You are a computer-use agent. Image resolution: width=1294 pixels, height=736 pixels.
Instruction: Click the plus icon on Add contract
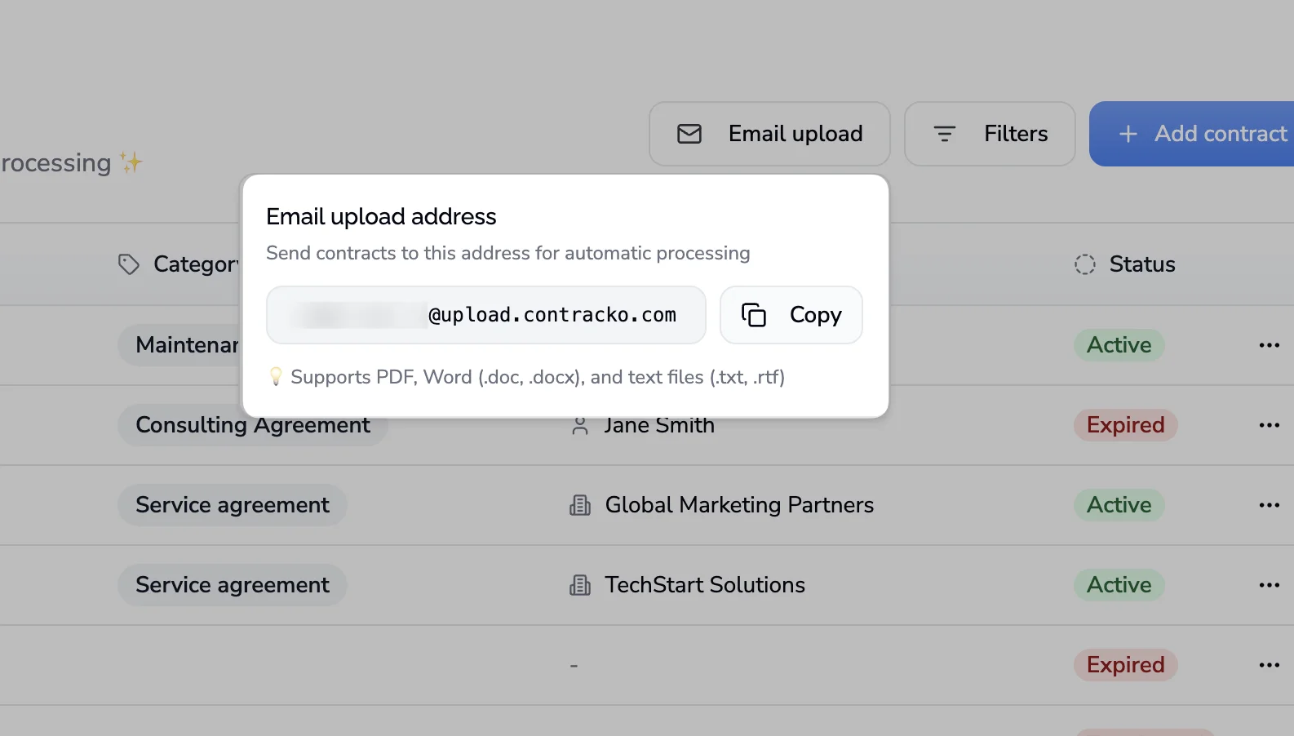click(x=1128, y=134)
